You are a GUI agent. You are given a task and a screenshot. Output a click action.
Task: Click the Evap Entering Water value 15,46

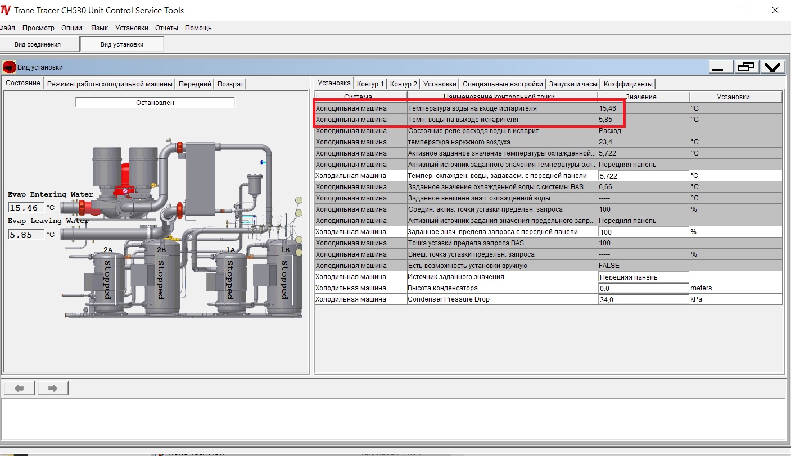[26, 208]
